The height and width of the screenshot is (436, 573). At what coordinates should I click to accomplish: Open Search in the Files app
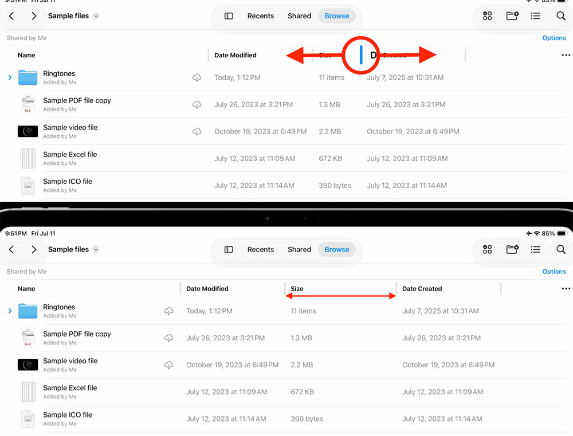(560, 15)
